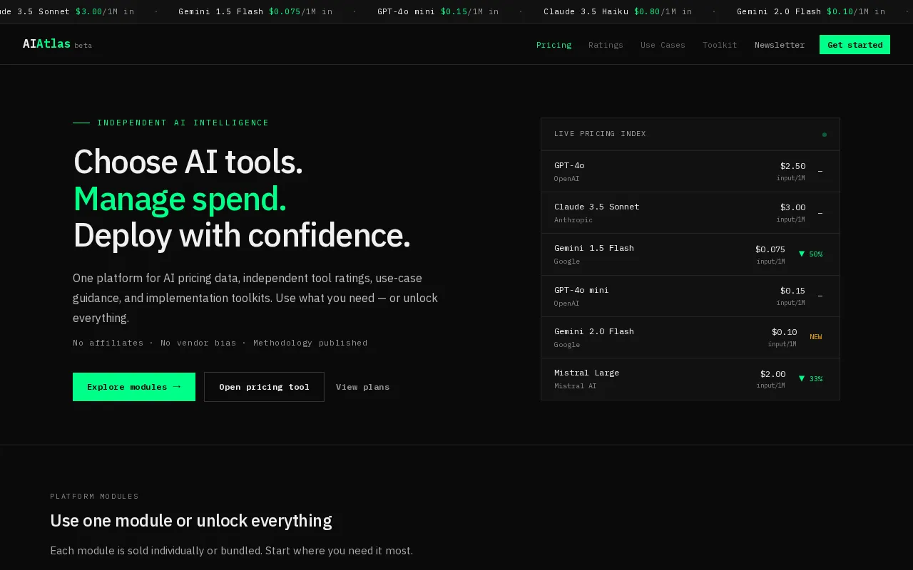Click the Methodology published text
913x570 pixels.
(310, 343)
